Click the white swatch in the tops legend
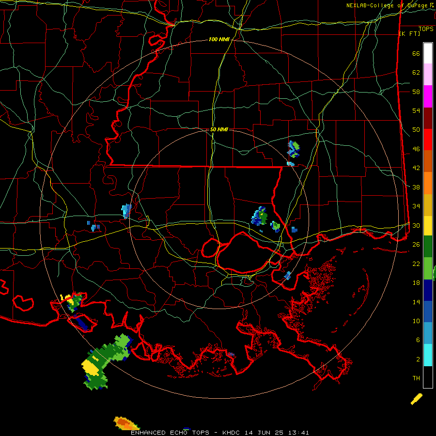 pos(428,53)
